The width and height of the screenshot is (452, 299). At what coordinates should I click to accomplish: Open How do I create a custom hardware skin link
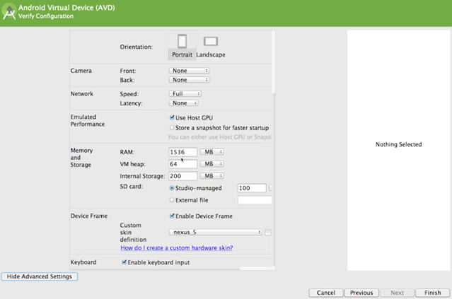(177, 247)
